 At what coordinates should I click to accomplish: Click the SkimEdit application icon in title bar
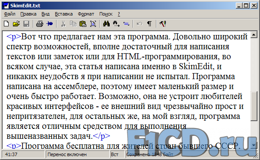coord(6,6)
